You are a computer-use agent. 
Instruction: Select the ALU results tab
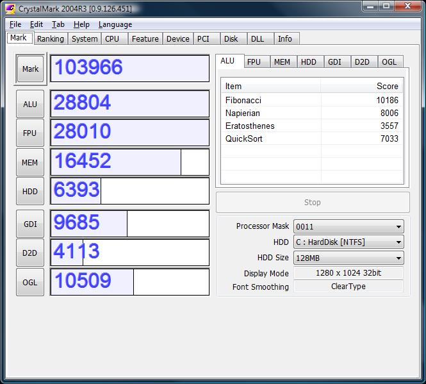point(230,61)
